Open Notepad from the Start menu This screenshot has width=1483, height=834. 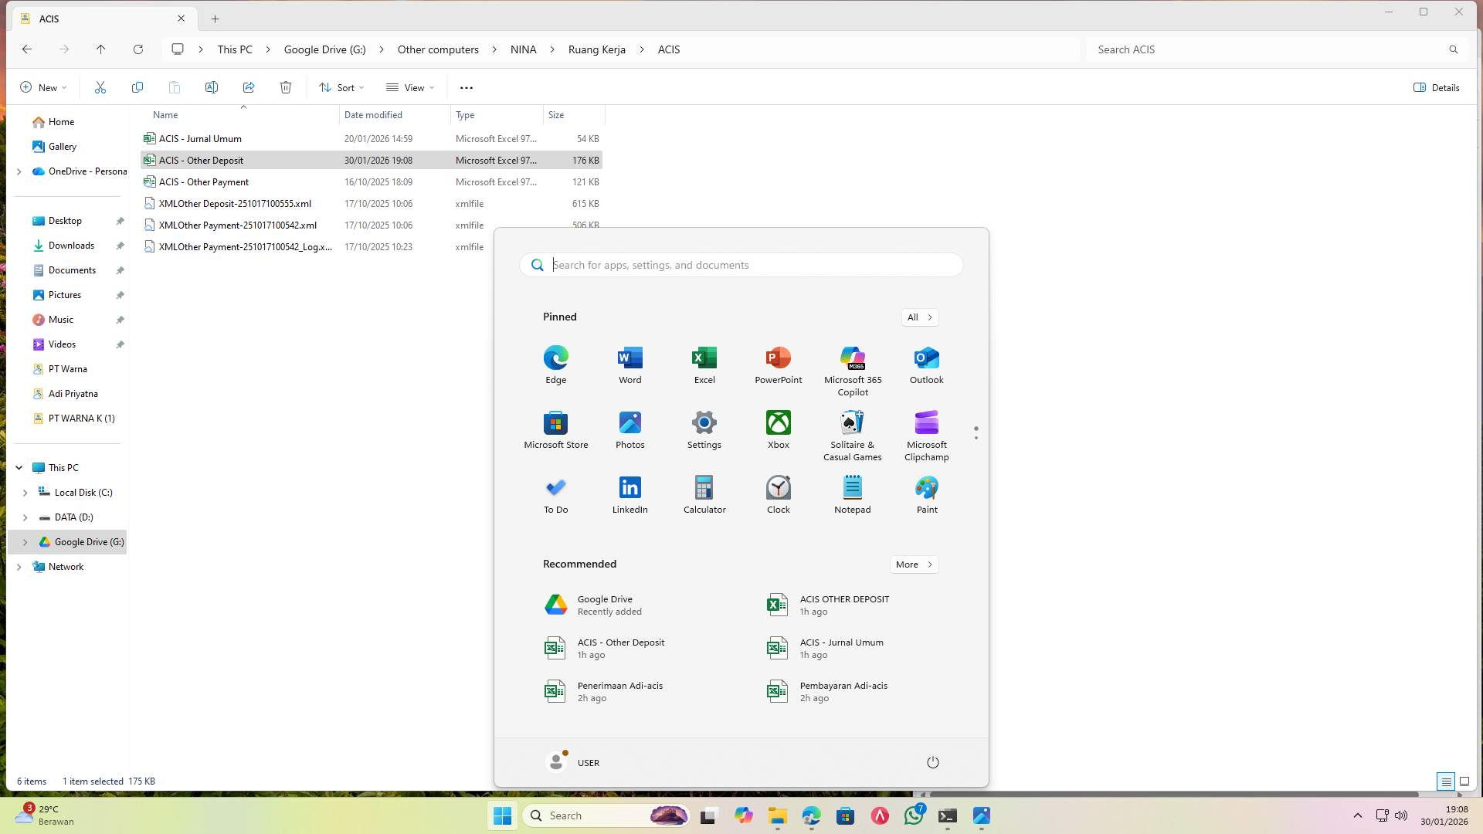tap(852, 493)
